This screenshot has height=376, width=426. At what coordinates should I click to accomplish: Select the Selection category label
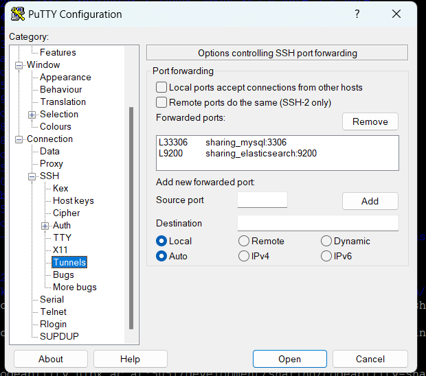59,114
